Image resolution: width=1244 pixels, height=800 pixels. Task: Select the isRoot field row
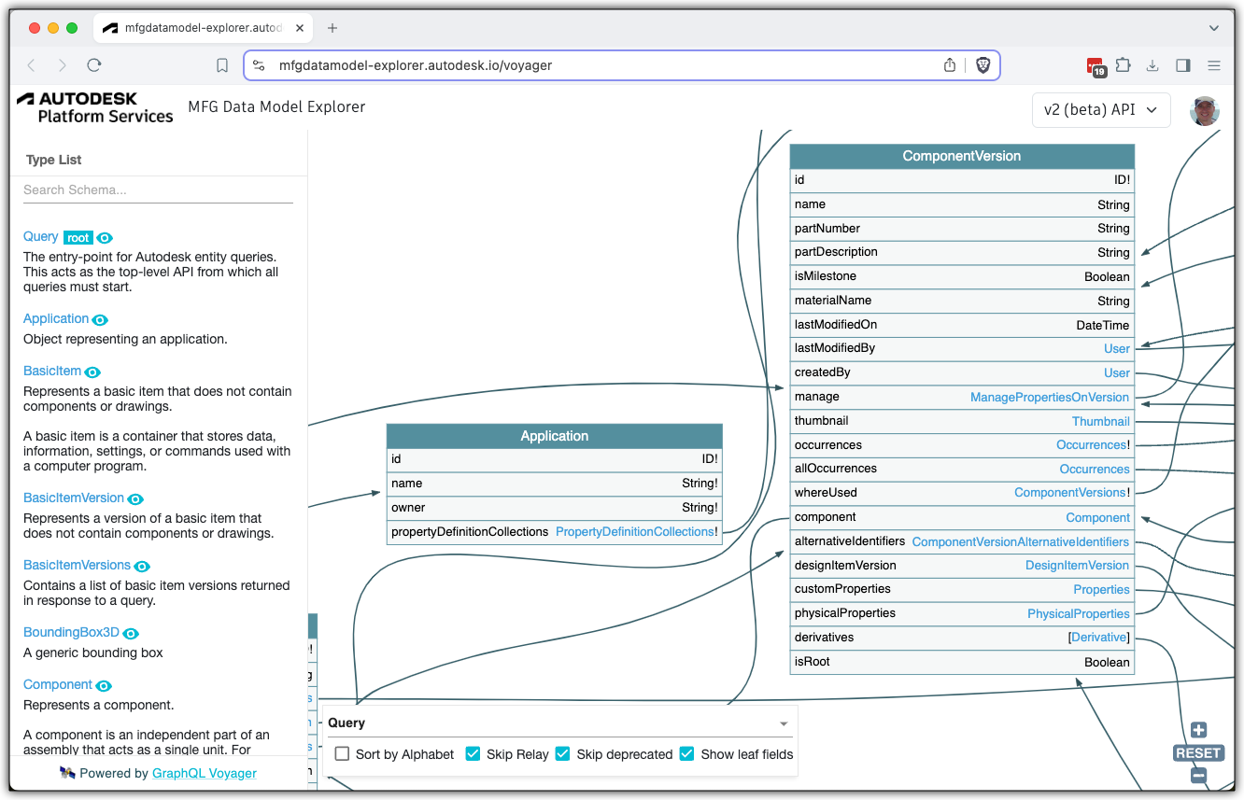(x=962, y=662)
